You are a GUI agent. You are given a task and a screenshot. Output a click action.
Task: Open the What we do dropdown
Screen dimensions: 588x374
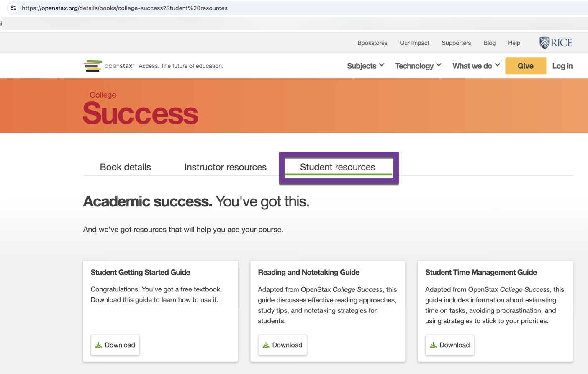pyautogui.click(x=476, y=66)
